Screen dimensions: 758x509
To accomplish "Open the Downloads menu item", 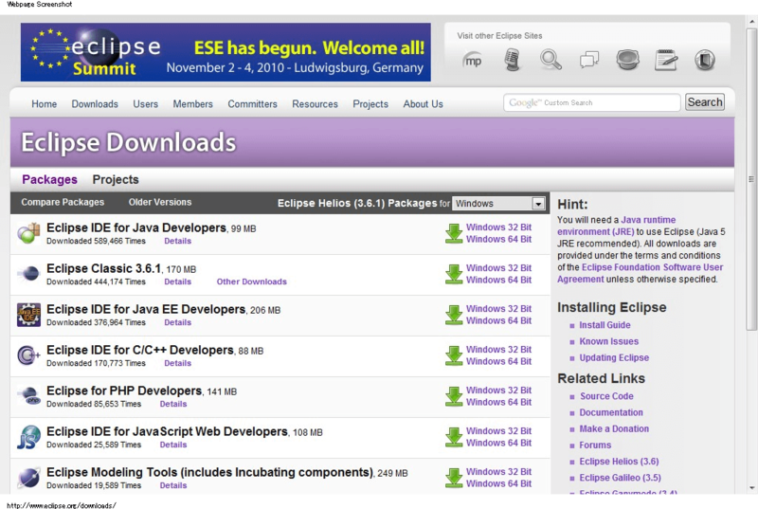I will click(x=95, y=104).
